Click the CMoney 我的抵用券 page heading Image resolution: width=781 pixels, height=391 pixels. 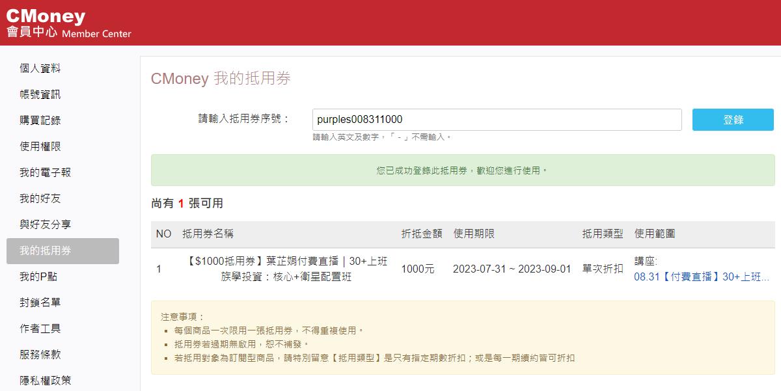coord(221,79)
